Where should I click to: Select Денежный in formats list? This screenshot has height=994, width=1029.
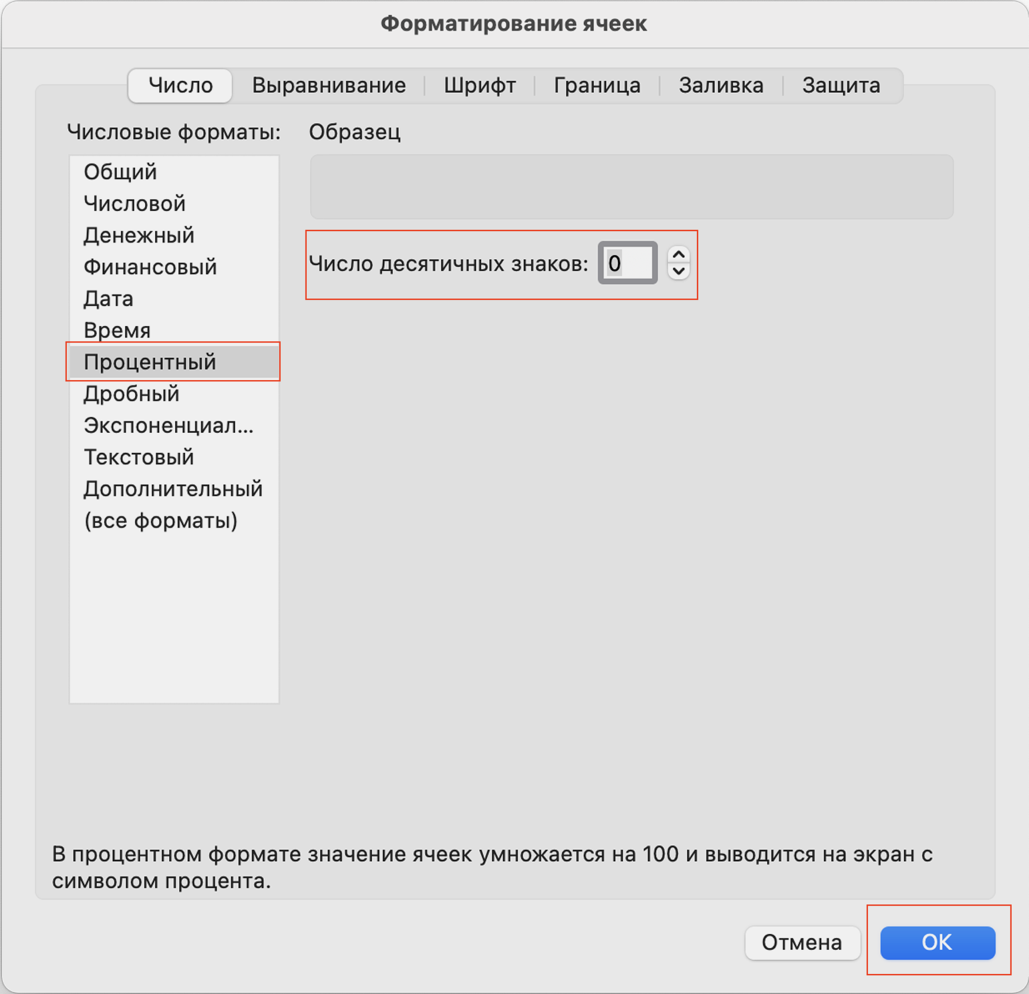click(139, 235)
